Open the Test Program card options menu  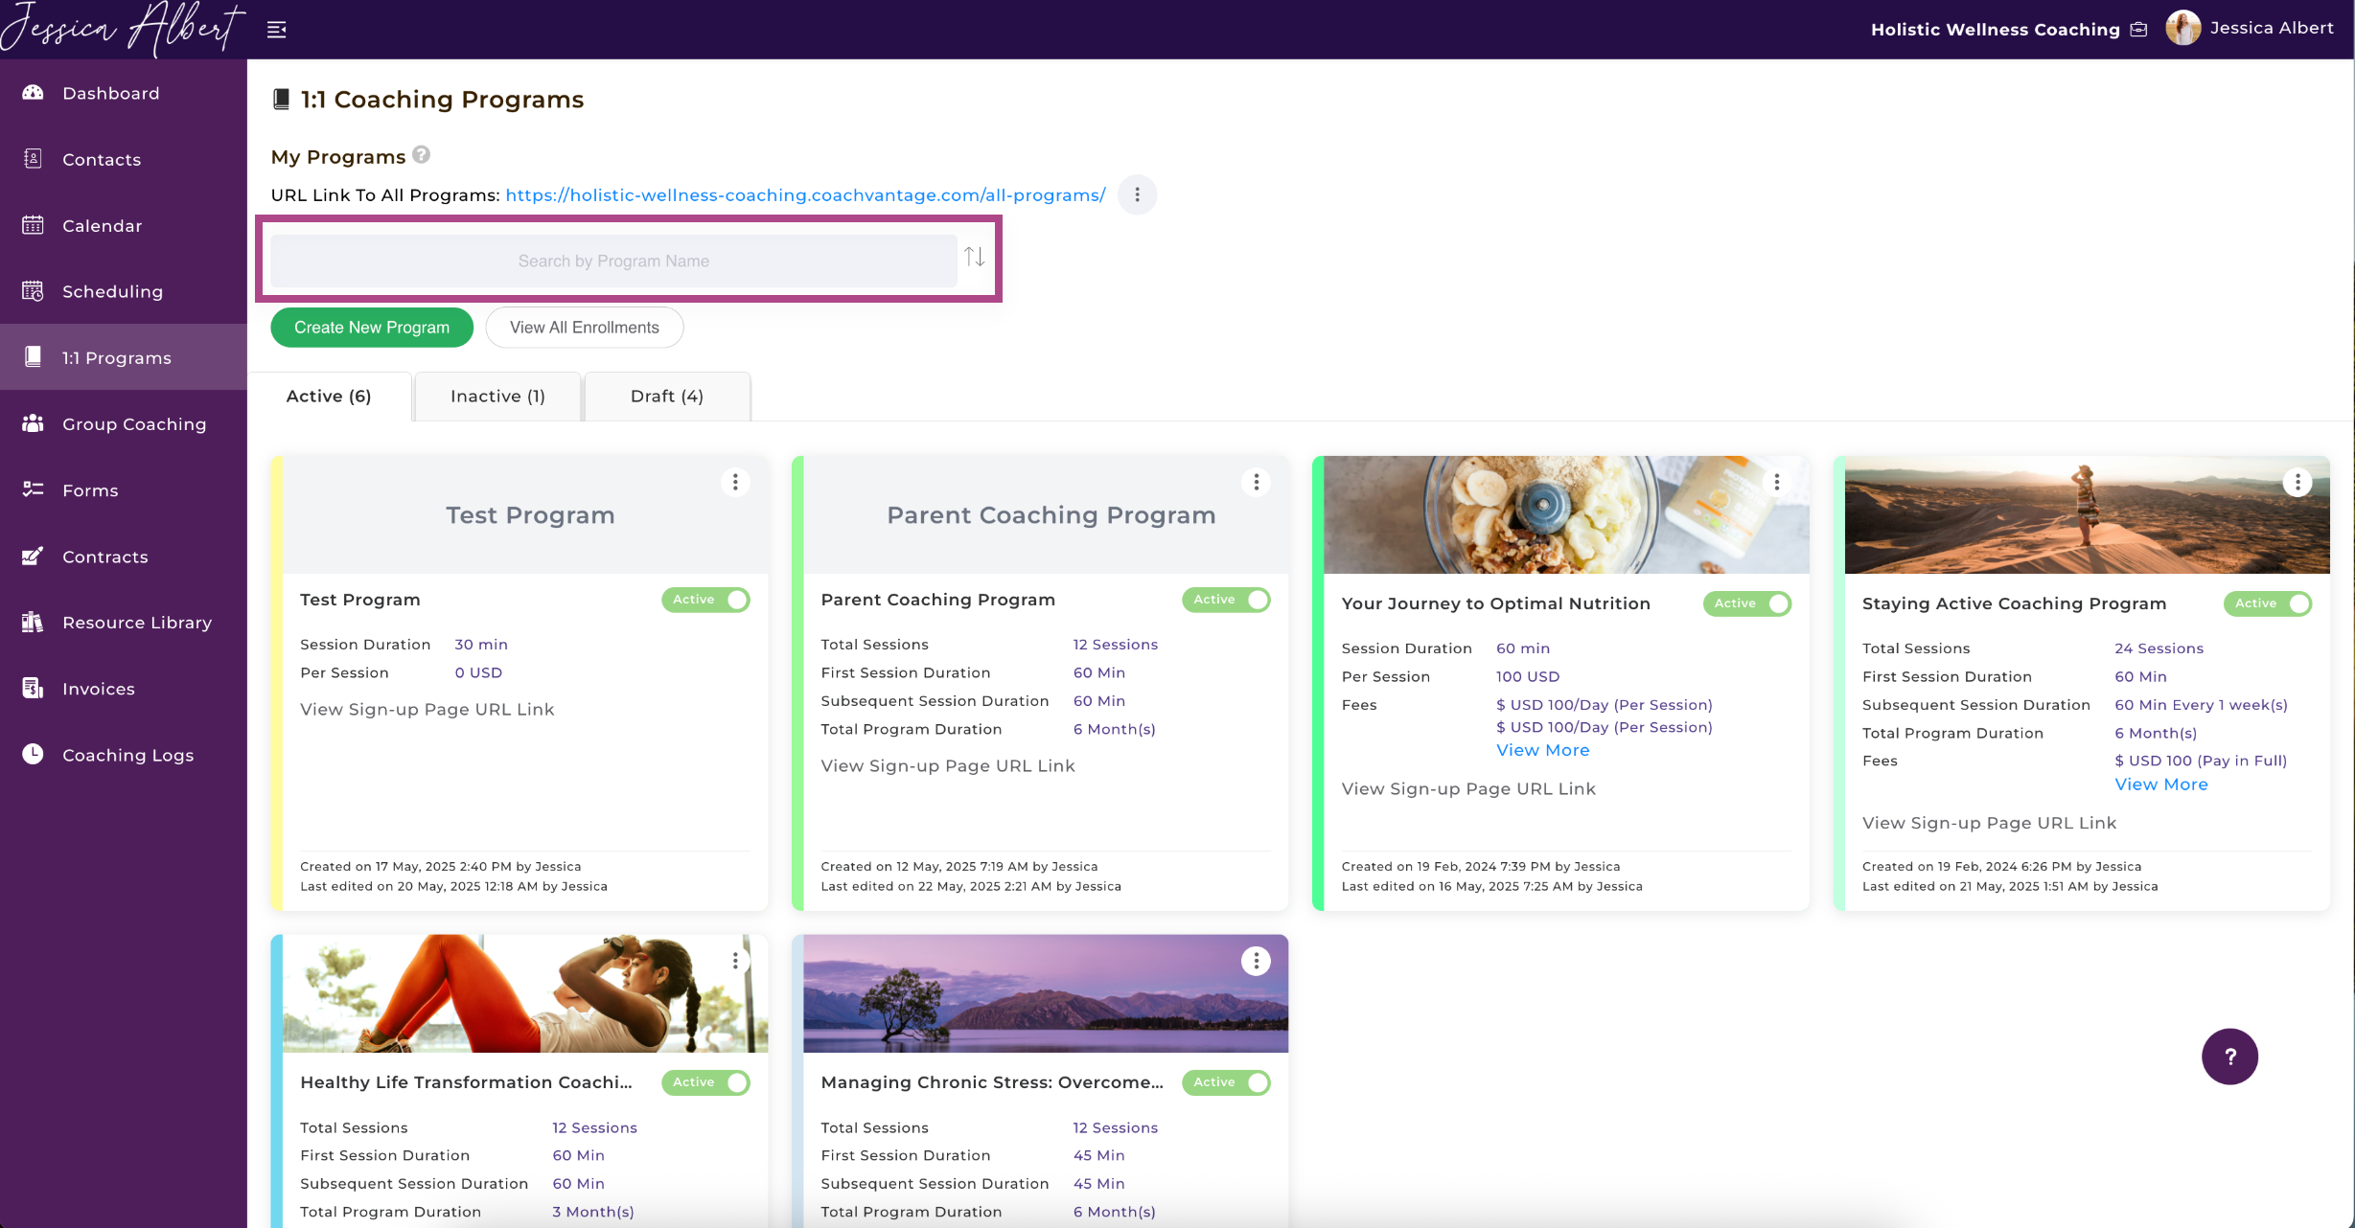(735, 482)
